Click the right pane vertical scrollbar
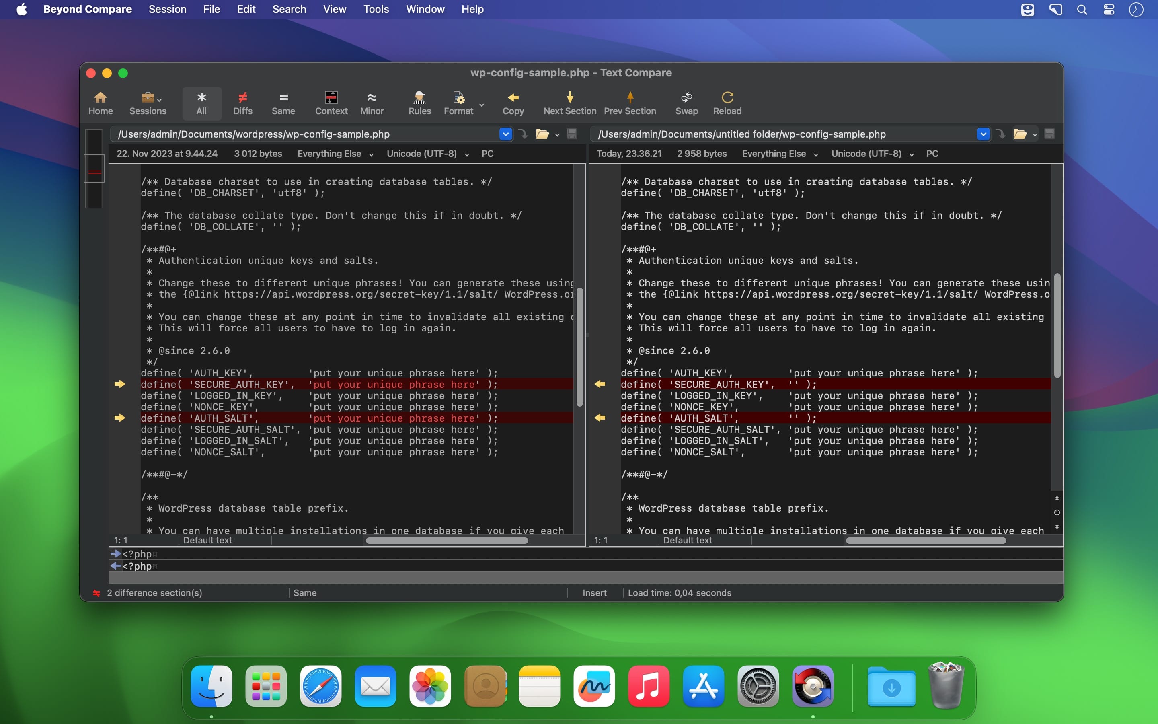The height and width of the screenshot is (724, 1158). pyautogui.click(x=1057, y=326)
